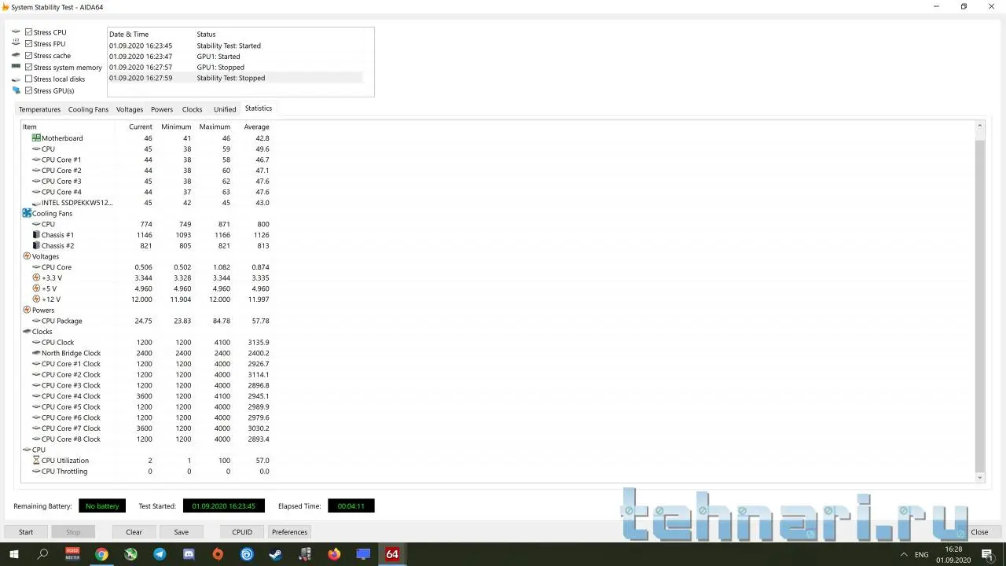The height and width of the screenshot is (566, 1006).
Task: Click the INTEL SSD row drive icon
Action: click(36, 203)
